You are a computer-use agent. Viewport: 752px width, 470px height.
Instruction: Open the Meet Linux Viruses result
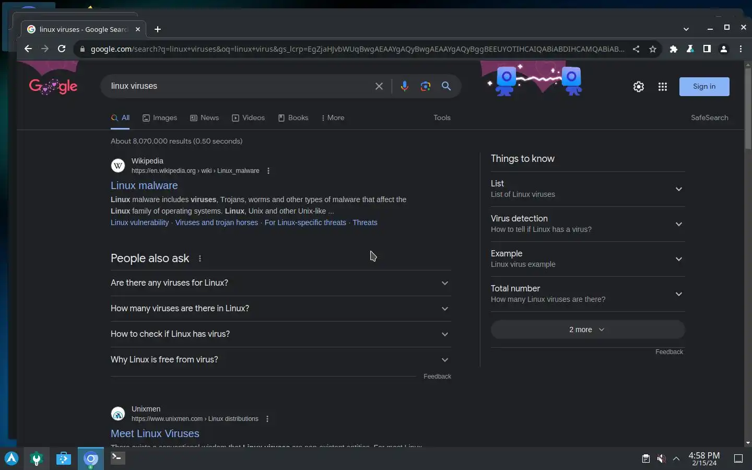155,433
